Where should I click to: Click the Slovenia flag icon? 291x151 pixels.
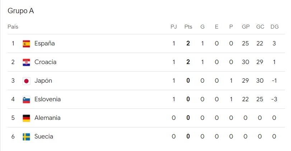point(26,99)
